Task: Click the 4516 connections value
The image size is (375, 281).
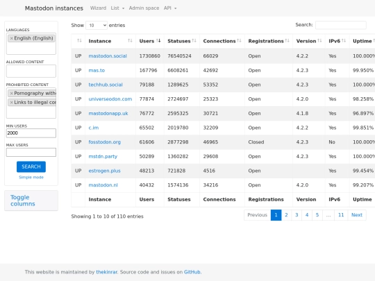Action: tap(209, 171)
